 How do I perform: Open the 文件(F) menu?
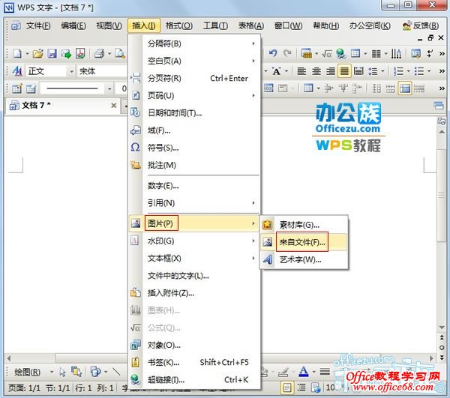38,25
